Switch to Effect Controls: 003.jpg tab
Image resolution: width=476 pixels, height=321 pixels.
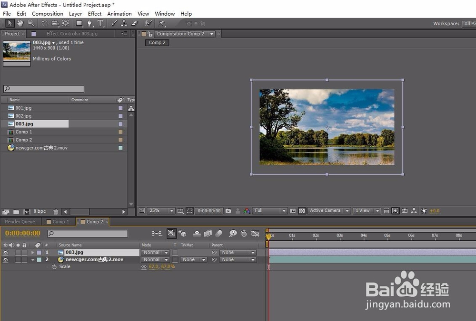click(72, 34)
